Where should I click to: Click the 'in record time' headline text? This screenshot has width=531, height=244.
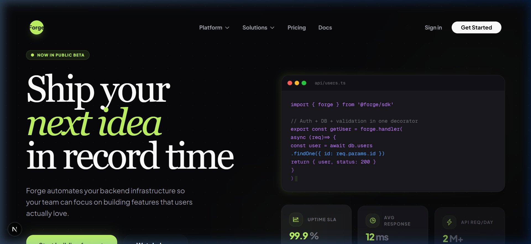pos(130,156)
